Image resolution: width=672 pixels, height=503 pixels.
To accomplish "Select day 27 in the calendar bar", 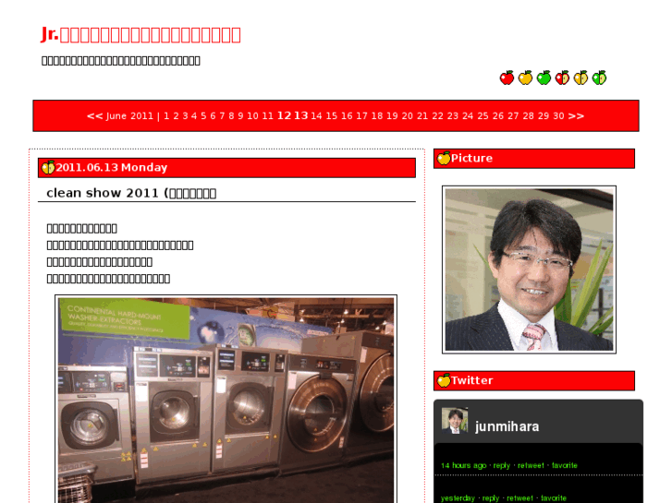I will (513, 116).
